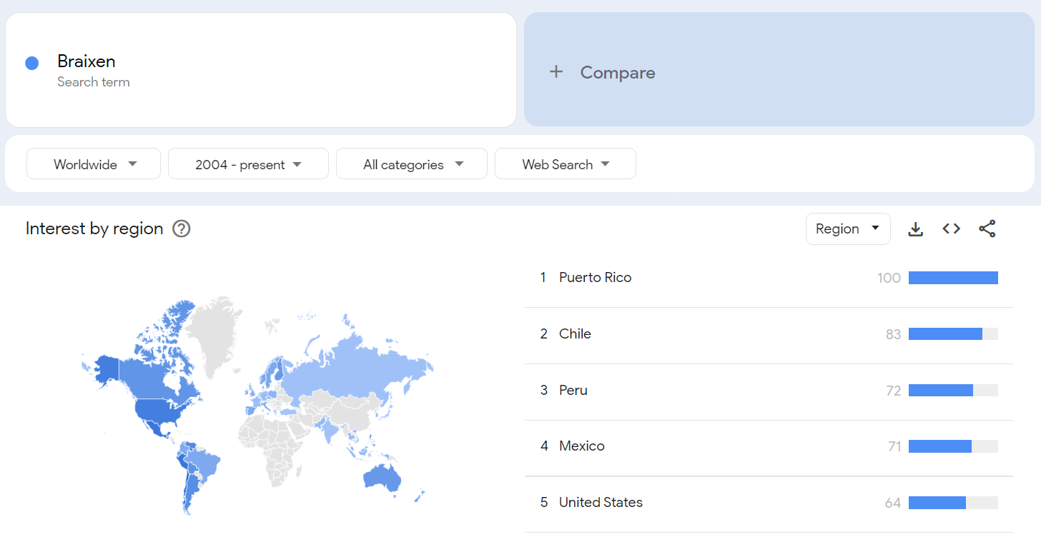Open the Worldwide location dropdown

(93, 164)
